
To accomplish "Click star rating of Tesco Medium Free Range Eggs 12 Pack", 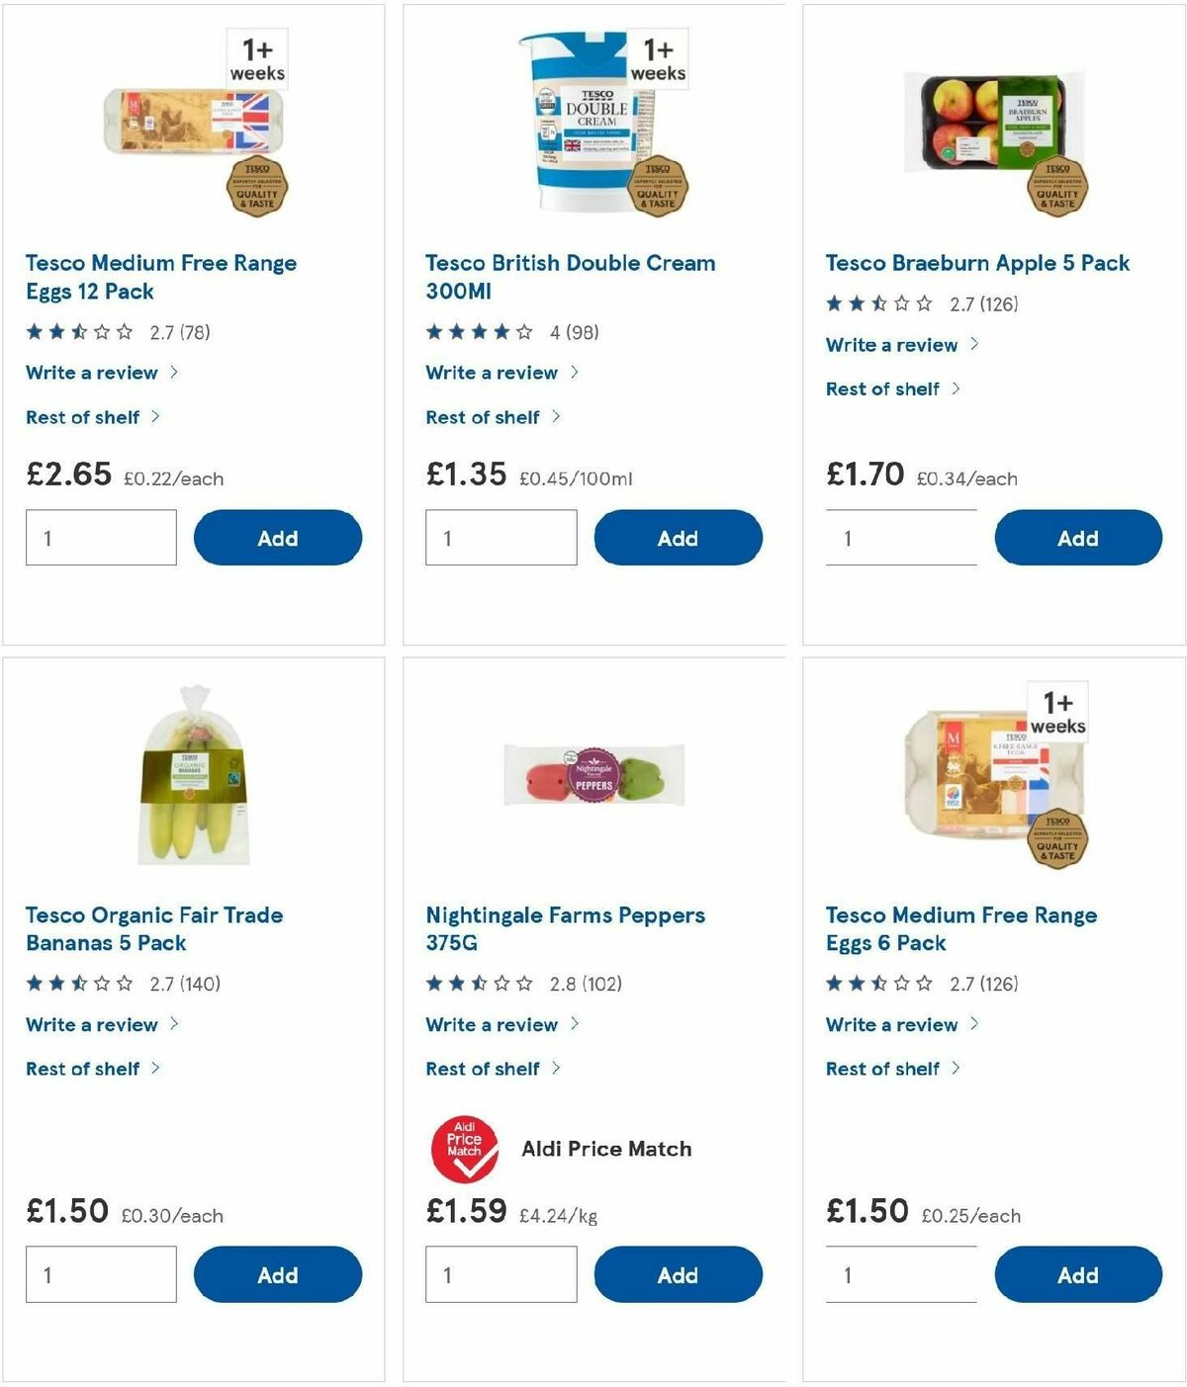I will pyautogui.click(x=78, y=331).
